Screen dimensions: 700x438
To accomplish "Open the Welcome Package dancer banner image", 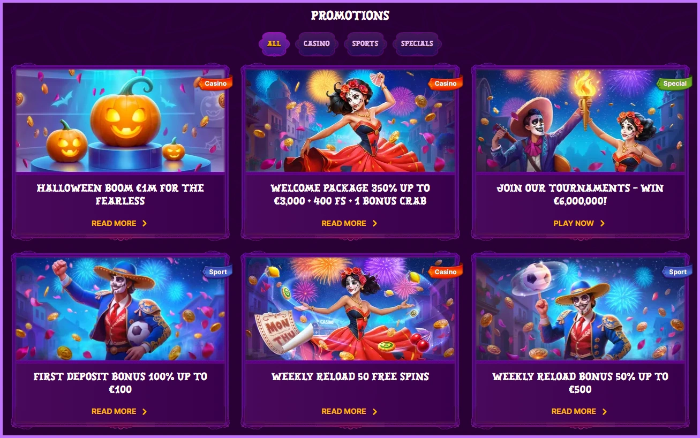I will coord(350,120).
